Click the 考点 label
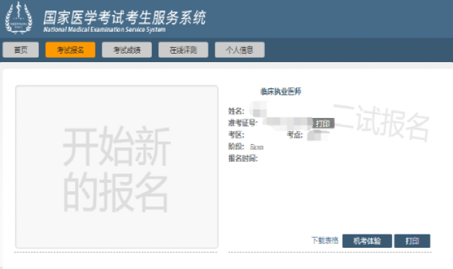Viewport: 453px width, 269px height. point(295,135)
